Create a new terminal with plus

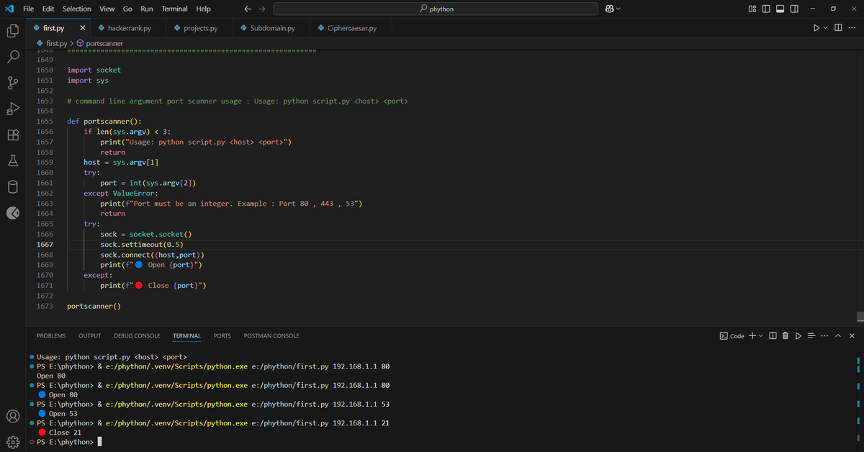(752, 335)
